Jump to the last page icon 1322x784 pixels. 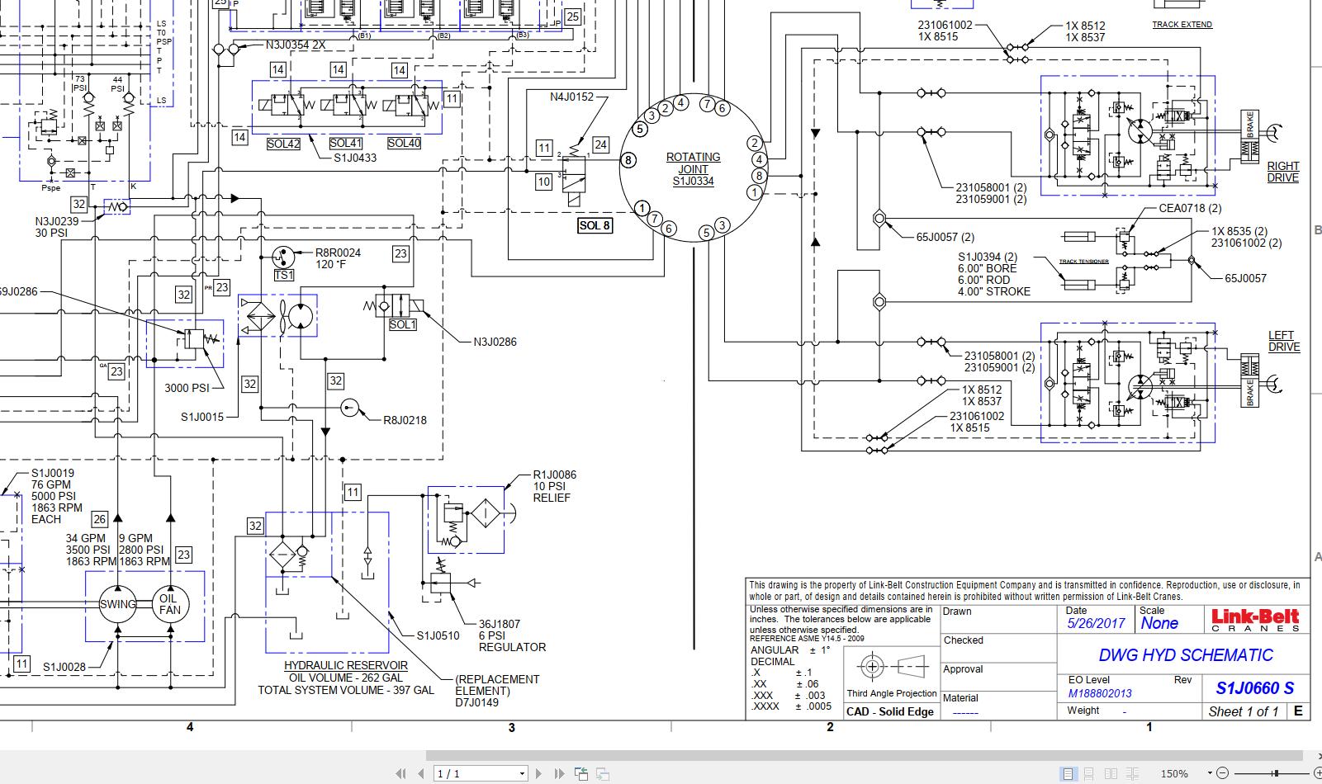coord(560,773)
